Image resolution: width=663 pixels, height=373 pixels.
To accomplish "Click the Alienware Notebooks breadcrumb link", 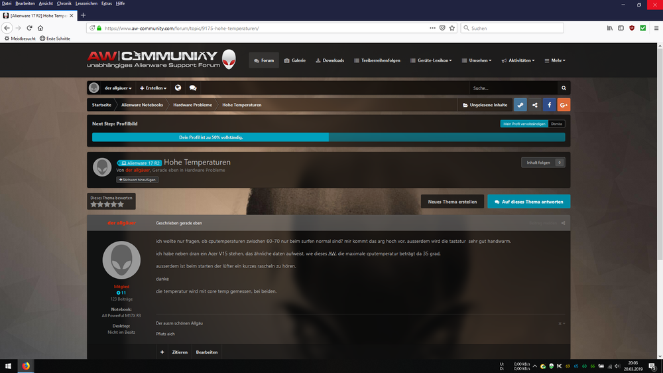I will pyautogui.click(x=142, y=105).
